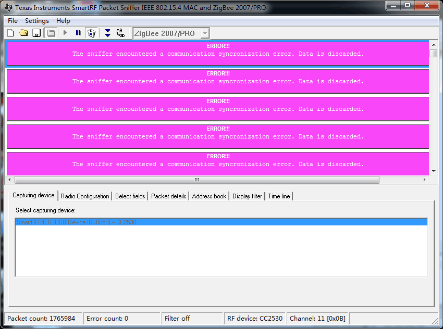Open the Help menu
443x329 pixels.
coord(63,21)
